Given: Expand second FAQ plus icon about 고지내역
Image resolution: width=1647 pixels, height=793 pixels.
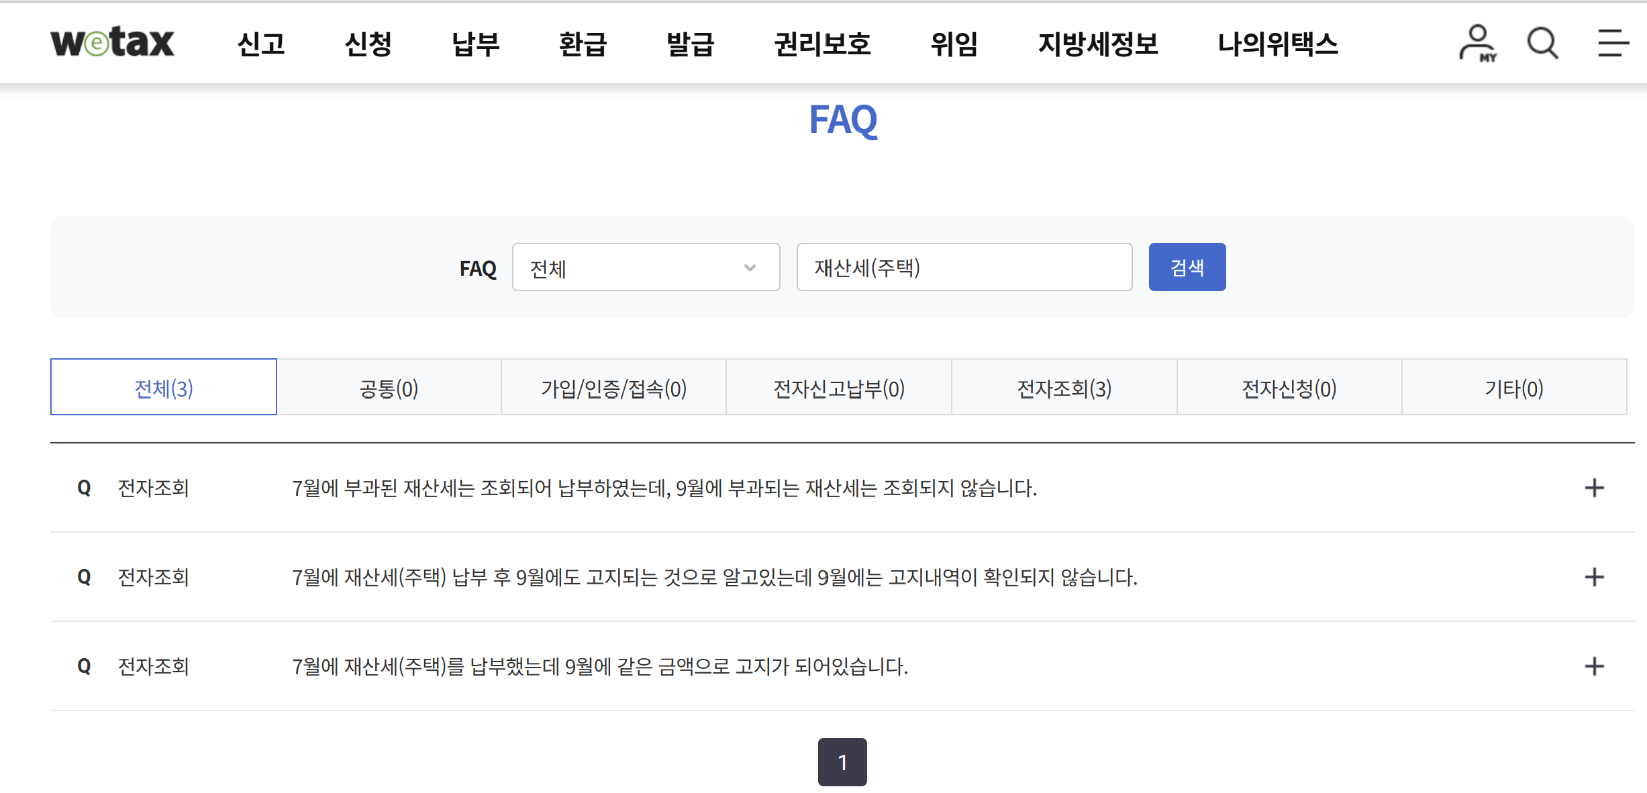Looking at the screenshot, I should [1594, 577].
